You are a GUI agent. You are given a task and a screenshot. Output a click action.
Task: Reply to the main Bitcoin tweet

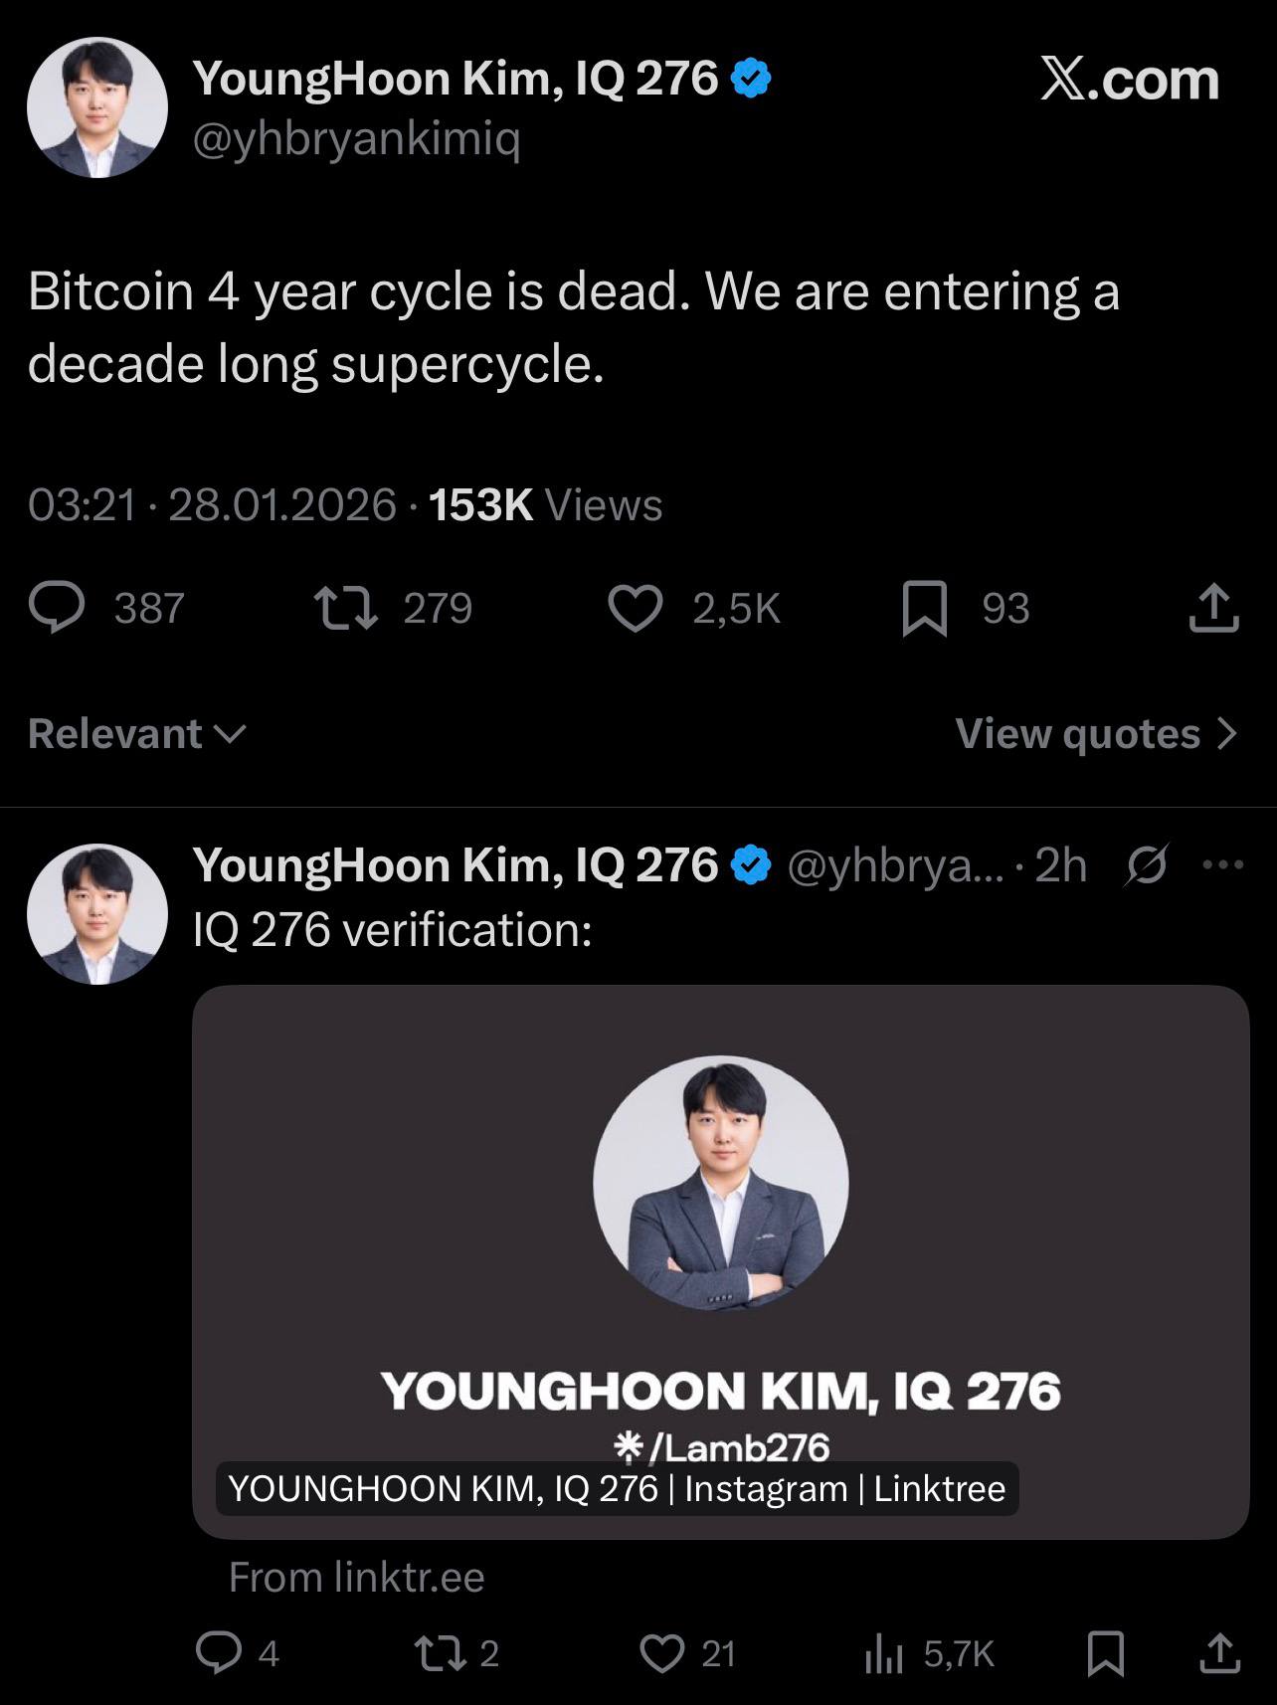point(58,608)
